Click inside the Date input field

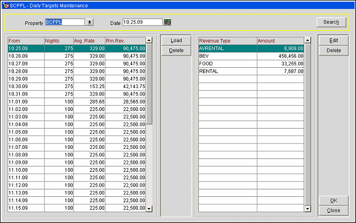click(142, 22)
